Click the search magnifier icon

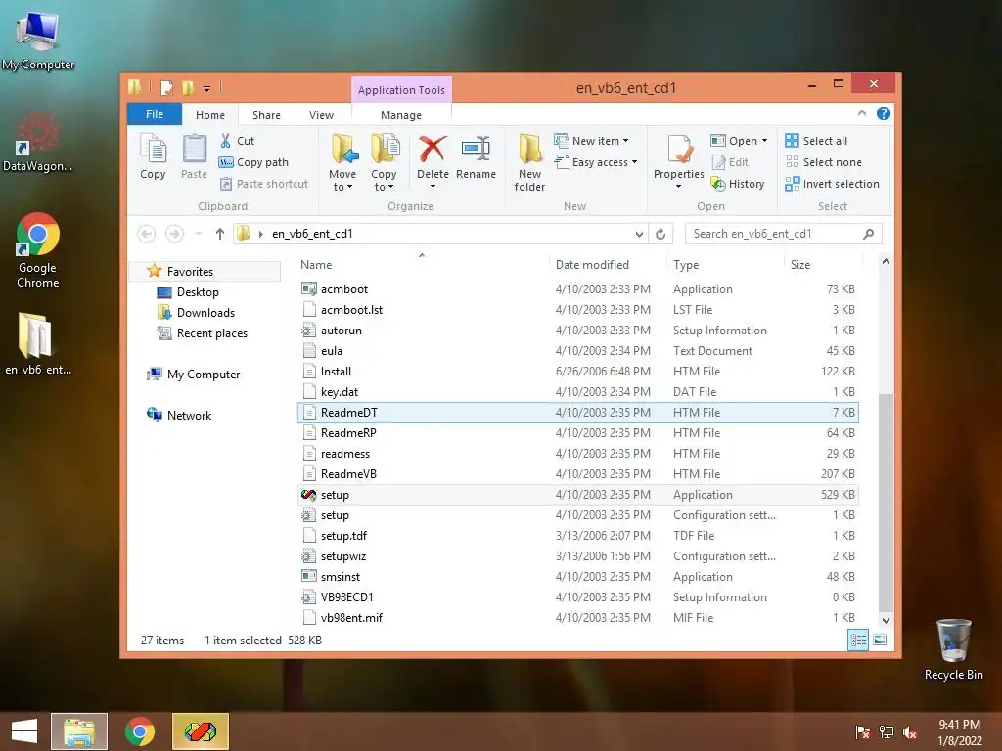[x=869, y=234]
